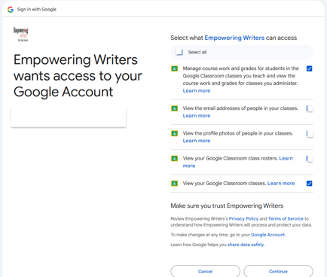
Task: Click the Google logo in the header
Action: click(x=11, y=10)
